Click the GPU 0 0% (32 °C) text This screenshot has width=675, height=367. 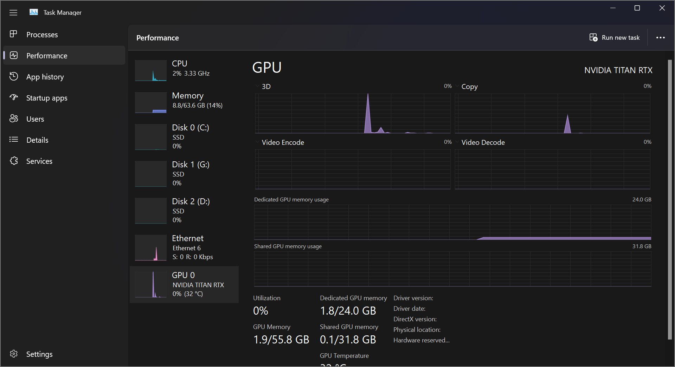click(x=188, y=294)
